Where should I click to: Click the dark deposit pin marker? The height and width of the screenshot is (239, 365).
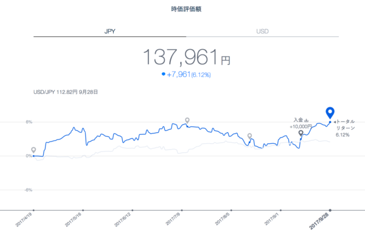[x=301, y=133]
